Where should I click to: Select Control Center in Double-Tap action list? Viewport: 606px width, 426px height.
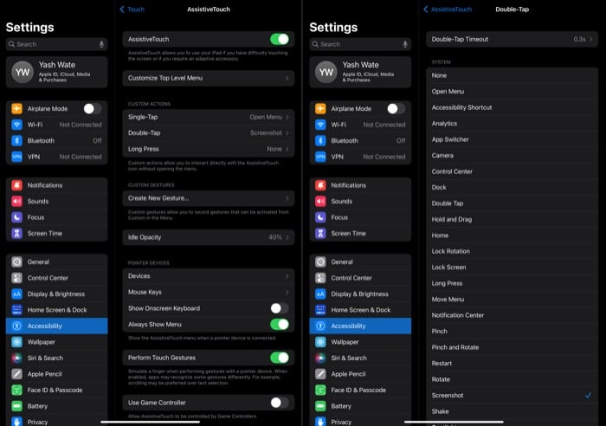pyautogui.click(x=513, y=171)
